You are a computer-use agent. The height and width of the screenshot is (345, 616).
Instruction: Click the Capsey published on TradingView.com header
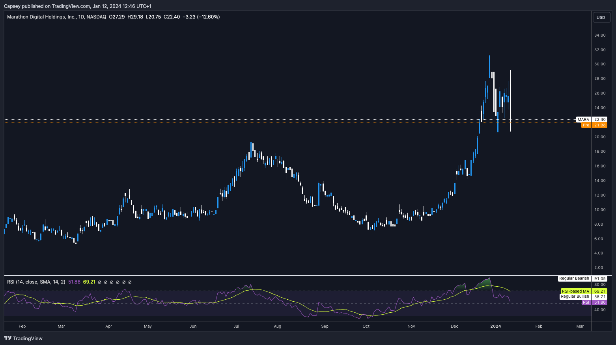(77, 6)
